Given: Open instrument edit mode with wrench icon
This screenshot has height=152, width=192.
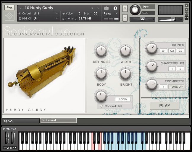Looking at the screenshot, I should [x=9, y=8].
